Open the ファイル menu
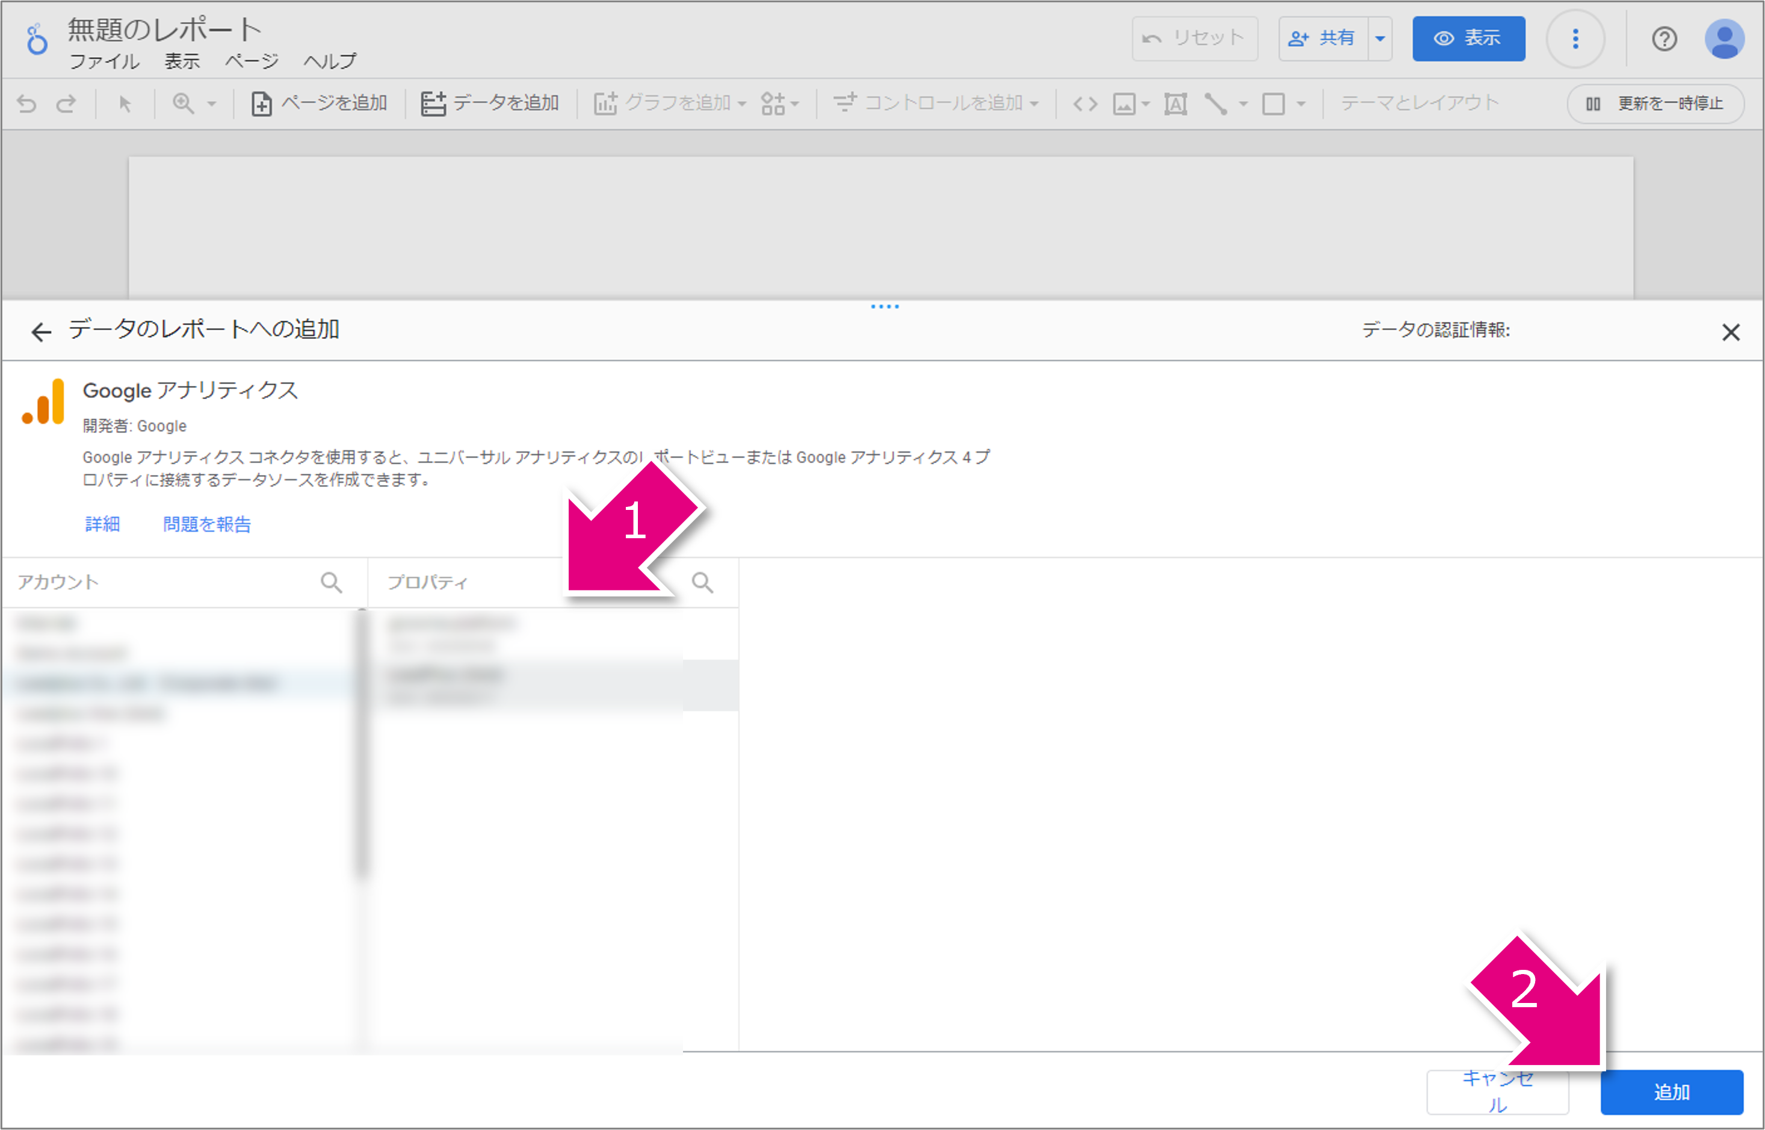The height and width of the screenshot is (1130, 1765). 104,61
